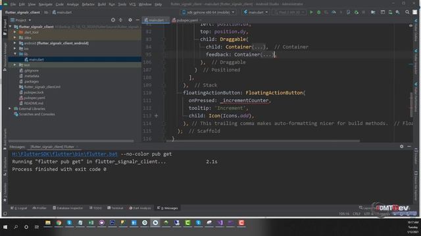Select README.md in project tree

click(x=34, y=103)
